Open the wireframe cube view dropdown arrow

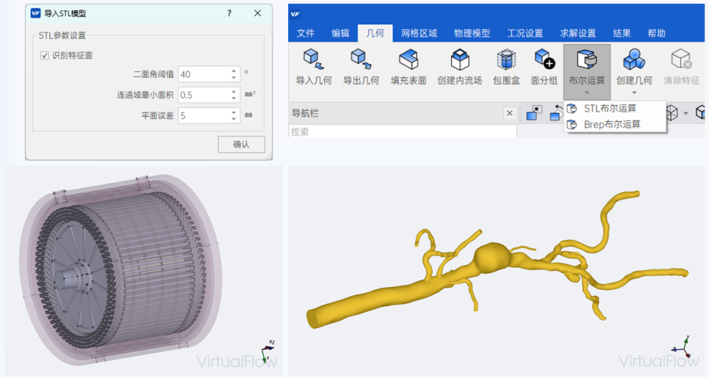686,113
